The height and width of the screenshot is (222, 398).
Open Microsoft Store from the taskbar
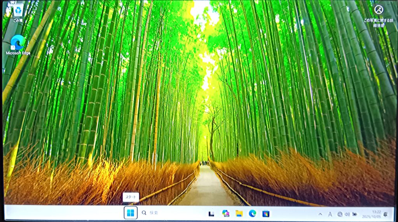coord(266,213)
